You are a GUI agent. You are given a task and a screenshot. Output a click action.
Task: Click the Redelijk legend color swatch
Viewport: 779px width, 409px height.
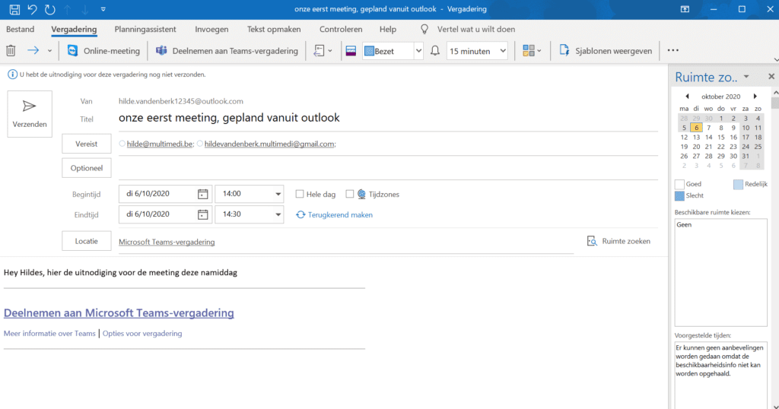tap(738, 184)
